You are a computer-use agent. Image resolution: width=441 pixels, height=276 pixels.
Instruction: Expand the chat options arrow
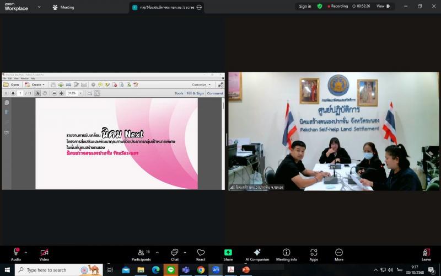point(185,253)
